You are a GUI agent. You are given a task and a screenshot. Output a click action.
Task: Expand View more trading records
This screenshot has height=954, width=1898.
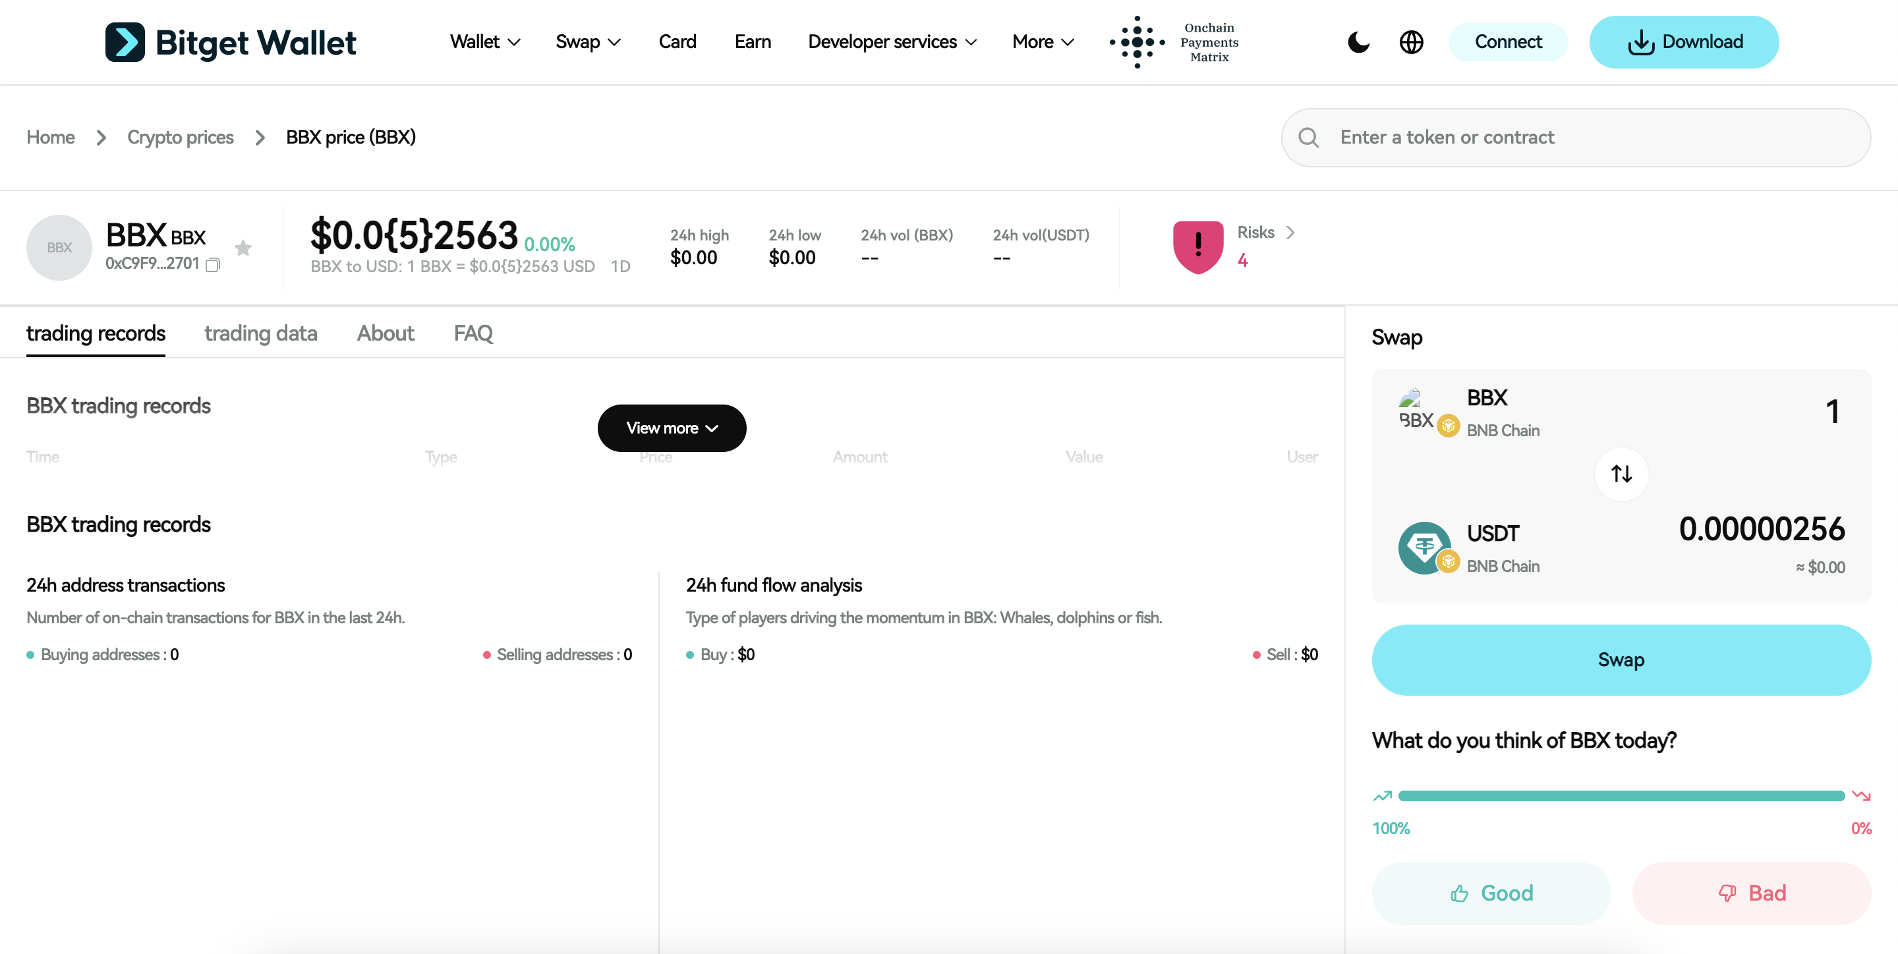pos(672,428)
